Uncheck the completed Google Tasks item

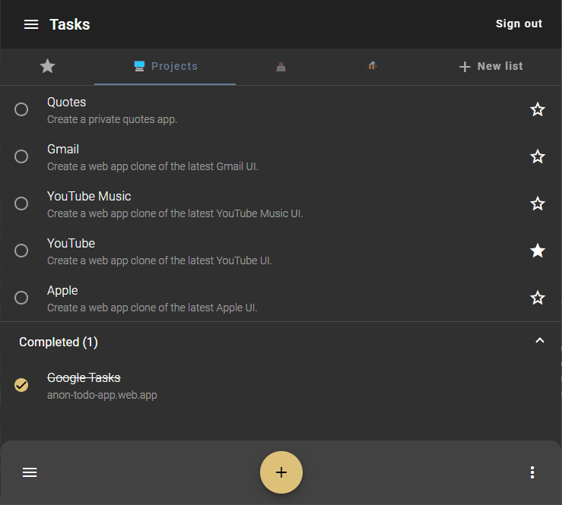point(21,385)
